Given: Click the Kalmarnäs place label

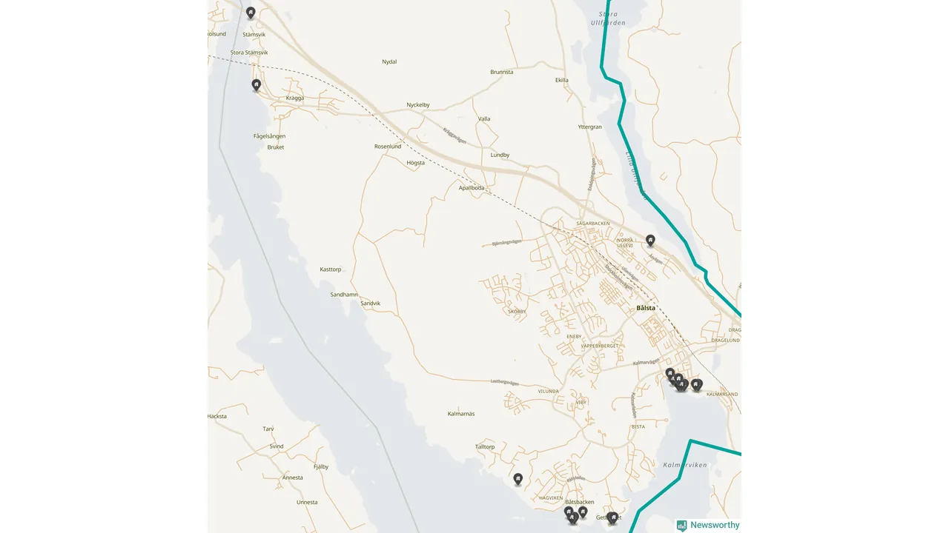Looking at the screenshot, I should point(461,413).
